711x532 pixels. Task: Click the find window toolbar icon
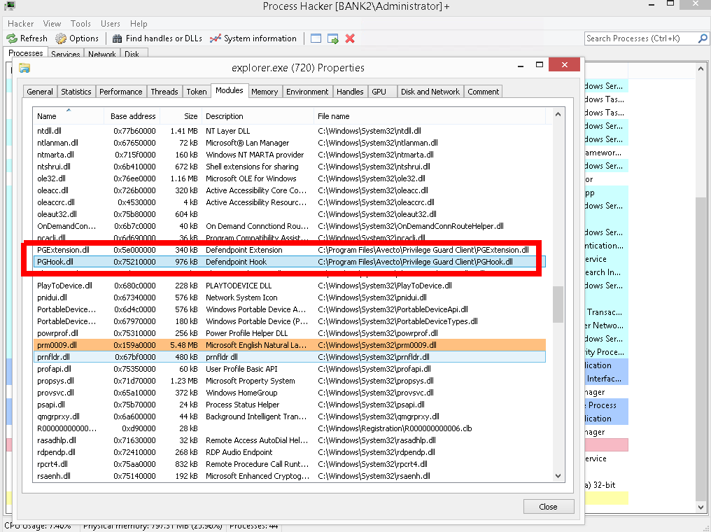316,38
